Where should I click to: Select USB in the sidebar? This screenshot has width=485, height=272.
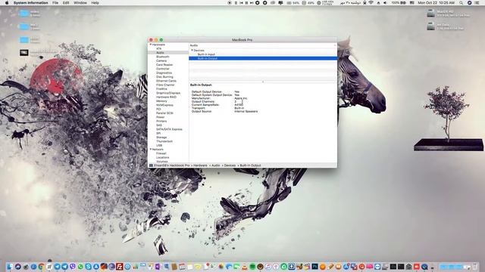[159, 145]
